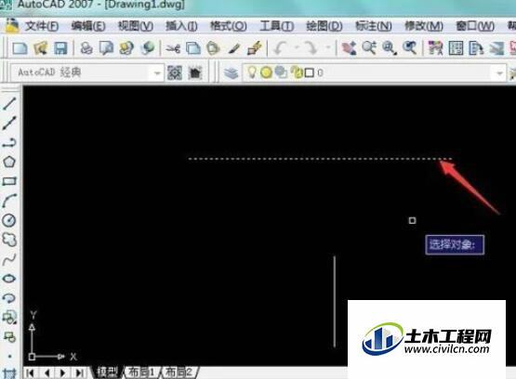516x379 pixels.
Task: Select the Arc tool
Action: pyautogui.click(x=9, y=201)
